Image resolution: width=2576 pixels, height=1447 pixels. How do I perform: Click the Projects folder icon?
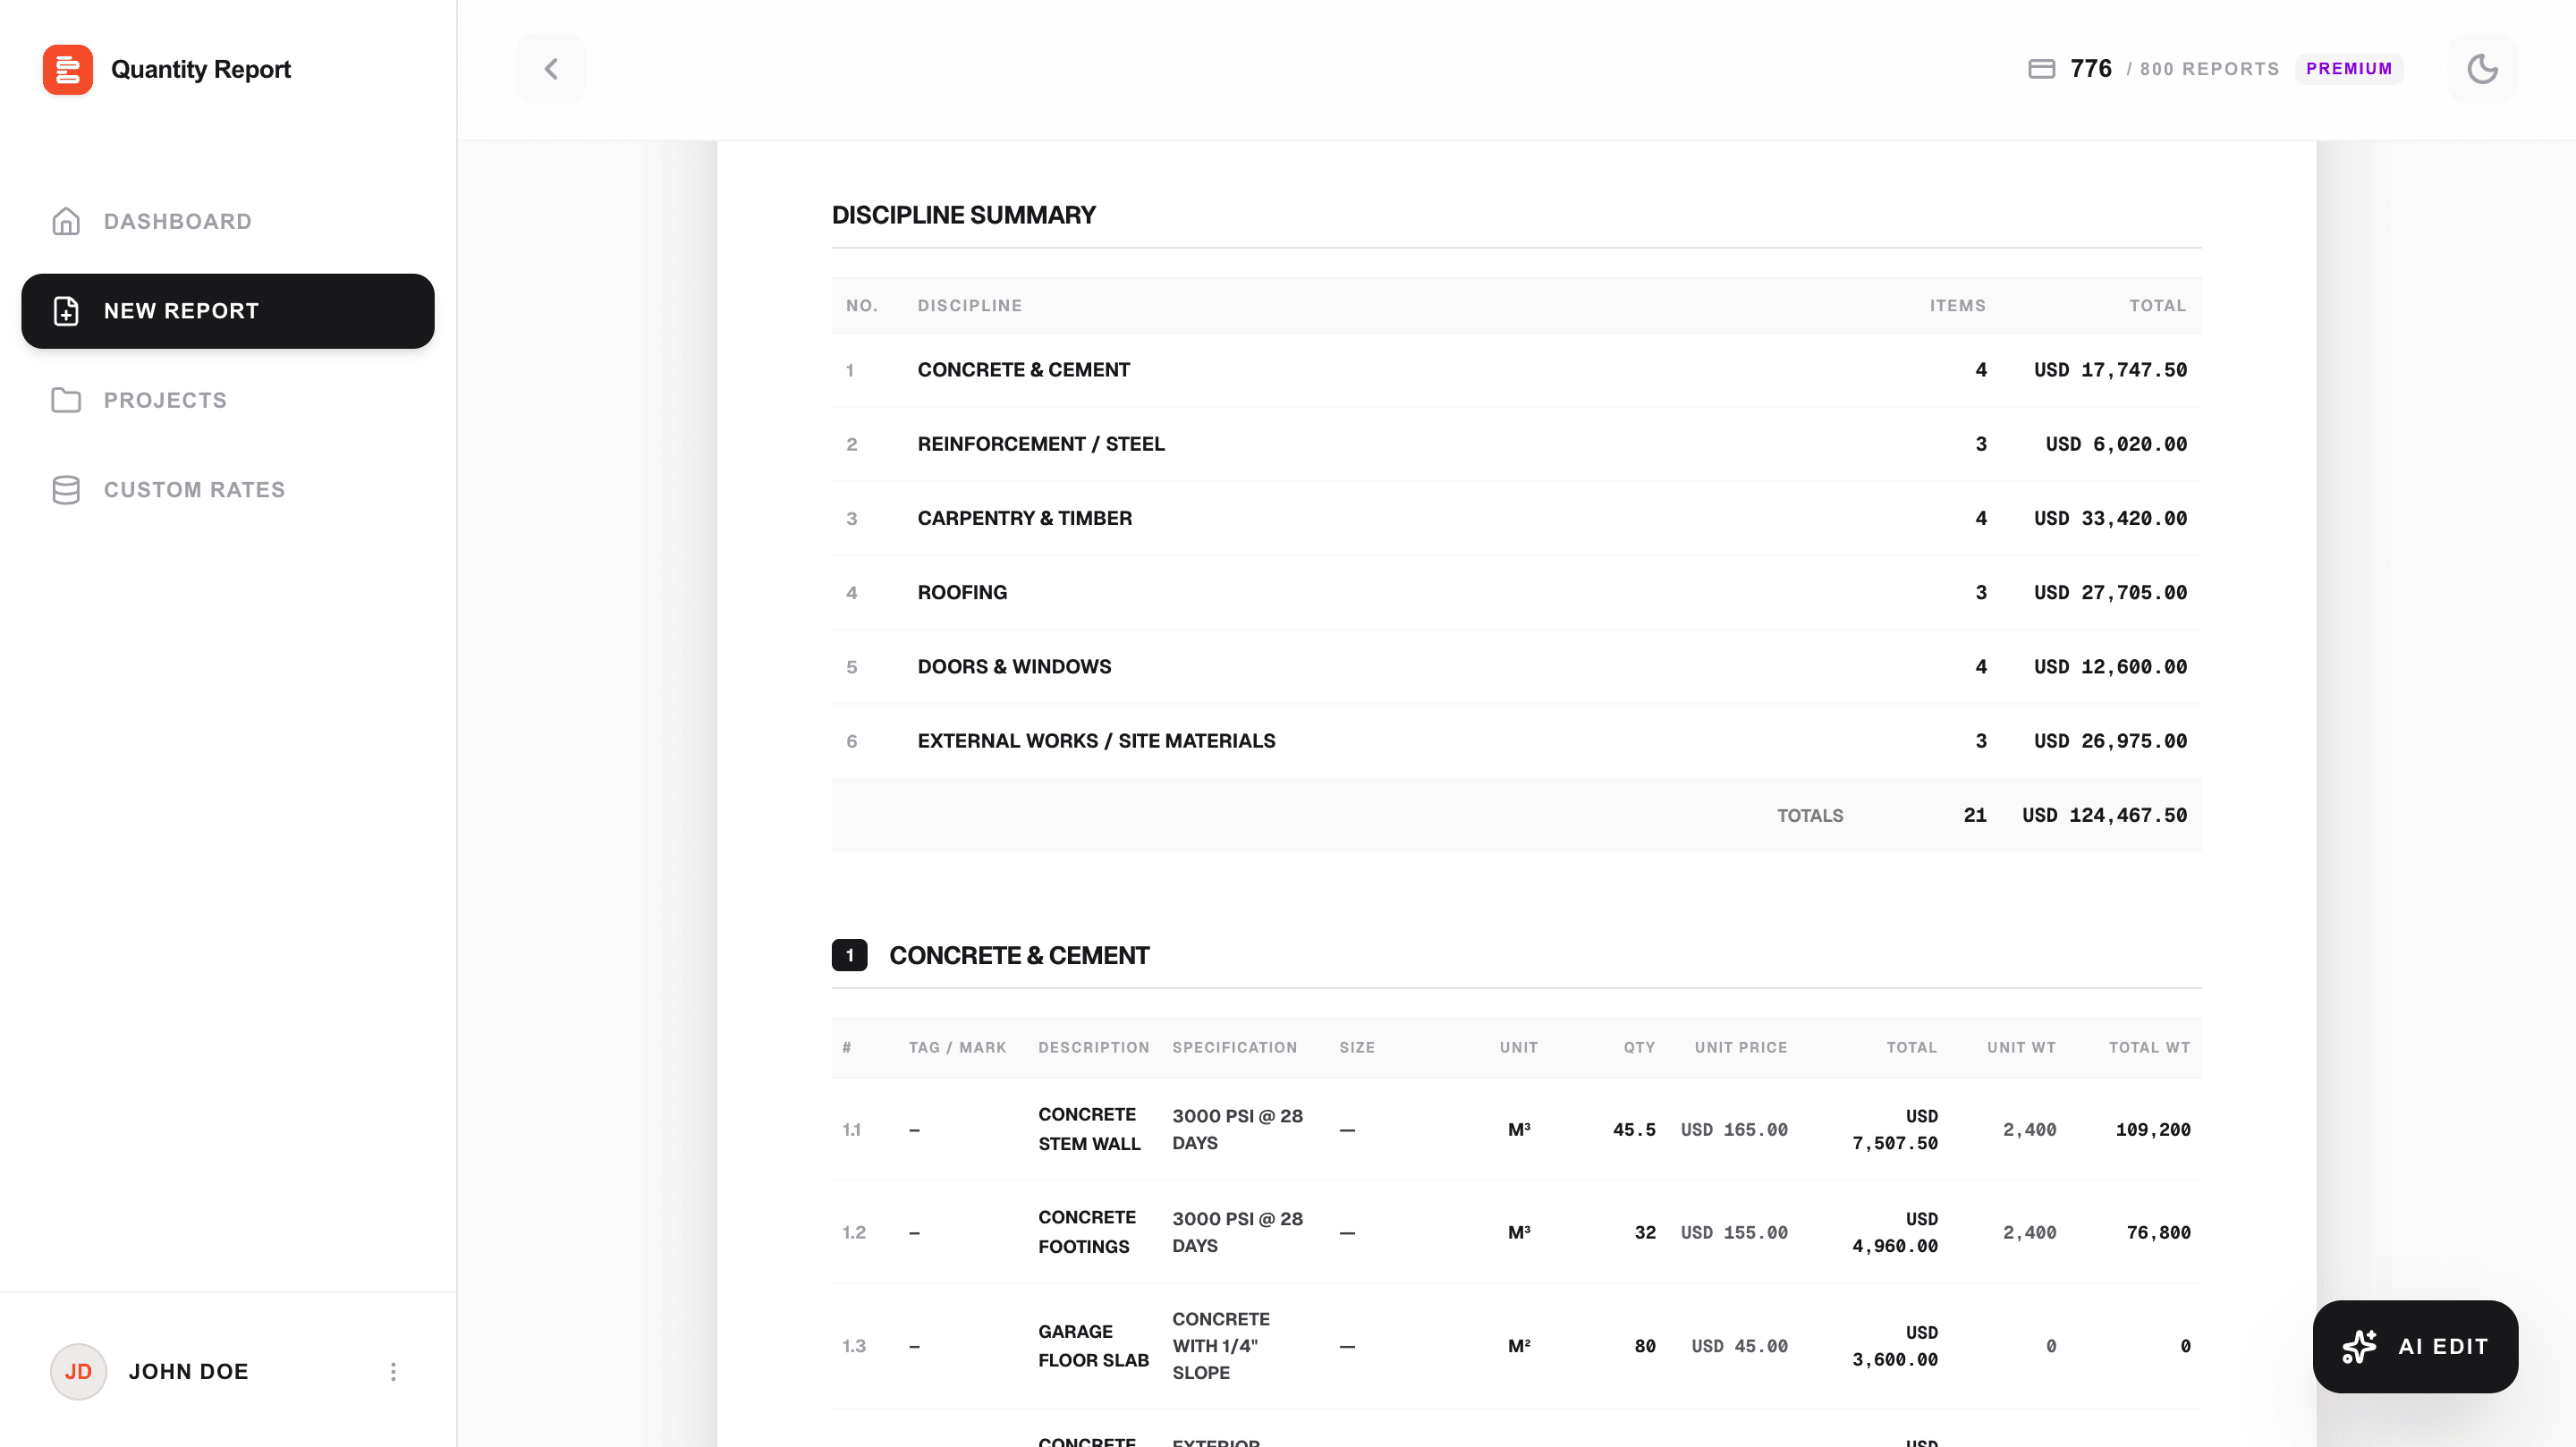pyautogui.click(x=65, y=400)
